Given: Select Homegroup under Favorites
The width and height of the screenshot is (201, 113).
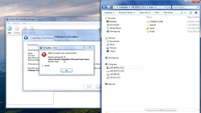Looking at the screenshot, I should point(115,31).
